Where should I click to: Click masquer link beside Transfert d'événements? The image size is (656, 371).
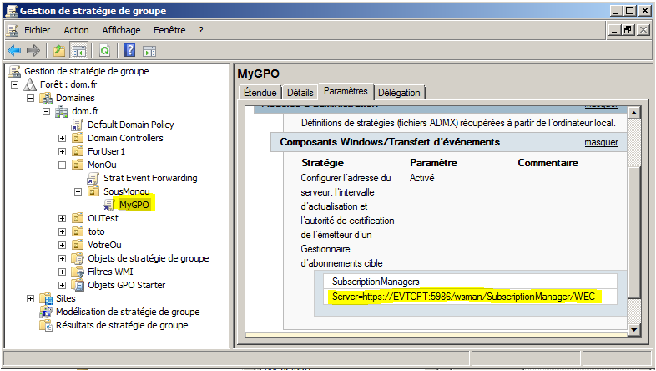[x=601, y=142]
